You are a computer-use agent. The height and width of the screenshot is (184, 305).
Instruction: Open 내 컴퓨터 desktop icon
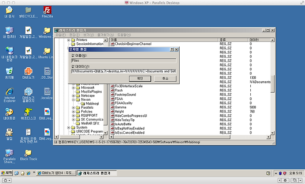pyautogui.click(x=9, y=33)
